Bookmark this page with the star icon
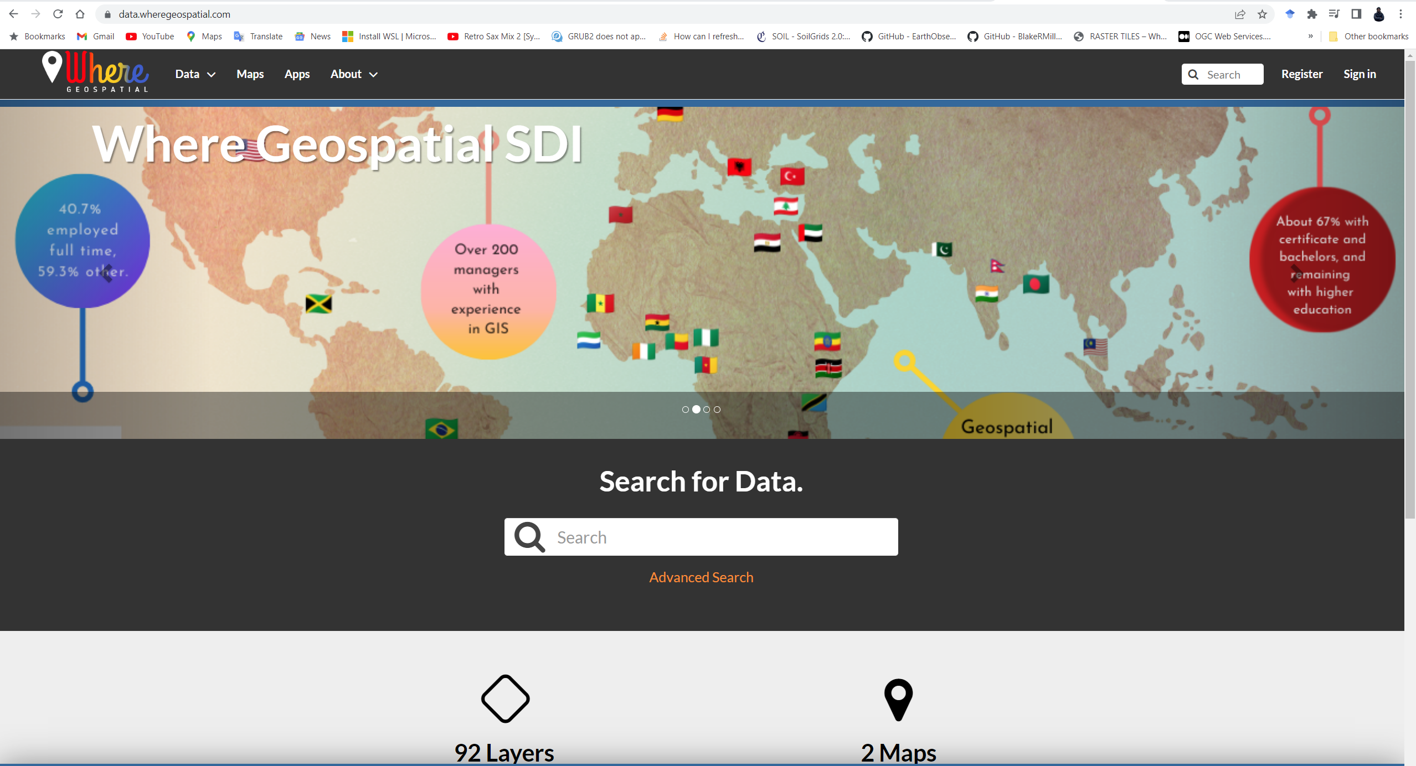The width and height of the screenshot is (1416, 766). click(1262, 14)
